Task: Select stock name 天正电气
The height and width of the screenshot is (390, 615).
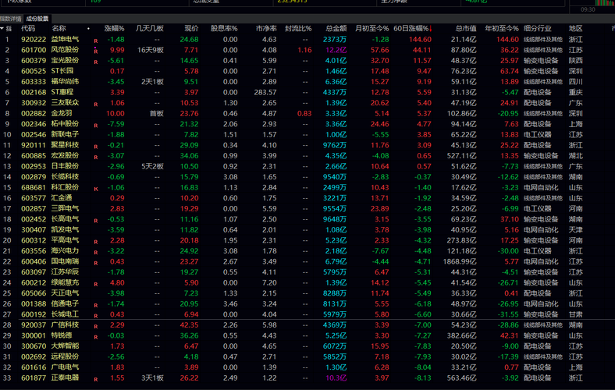Action: click(65, 293)
